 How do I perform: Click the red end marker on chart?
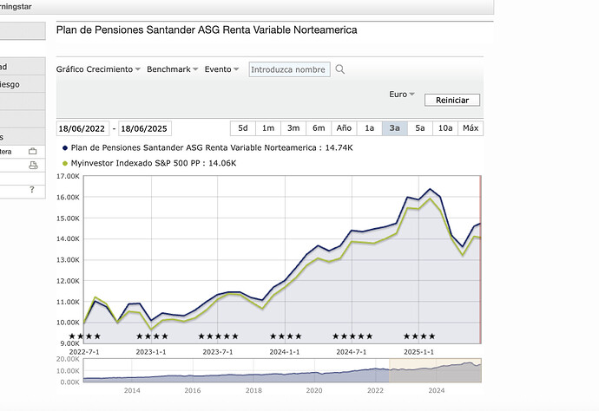click(480, 259)
